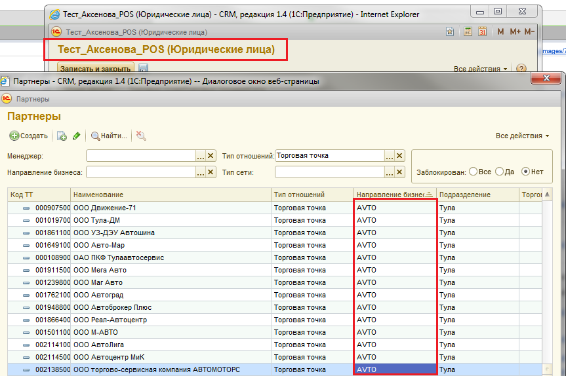Click inside the Менеджер input field

point(141,156)
